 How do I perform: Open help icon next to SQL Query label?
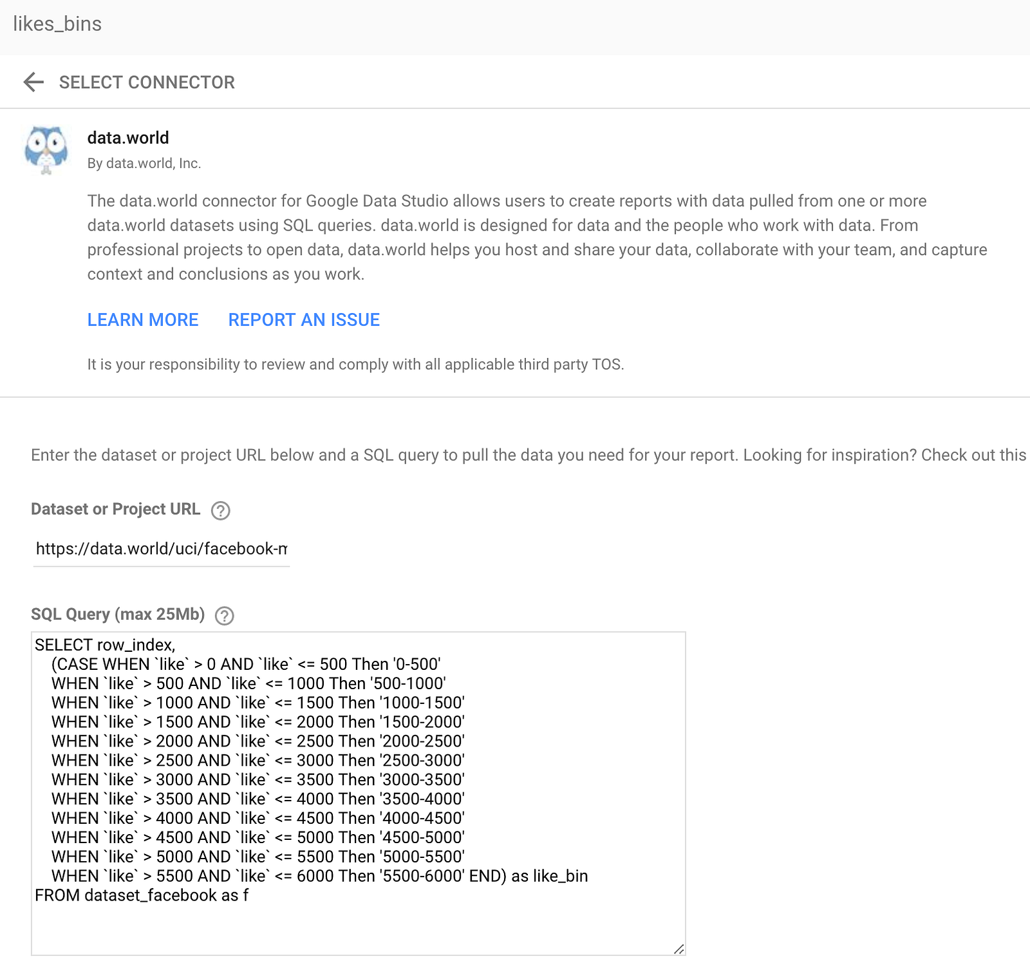coord(225,616)
